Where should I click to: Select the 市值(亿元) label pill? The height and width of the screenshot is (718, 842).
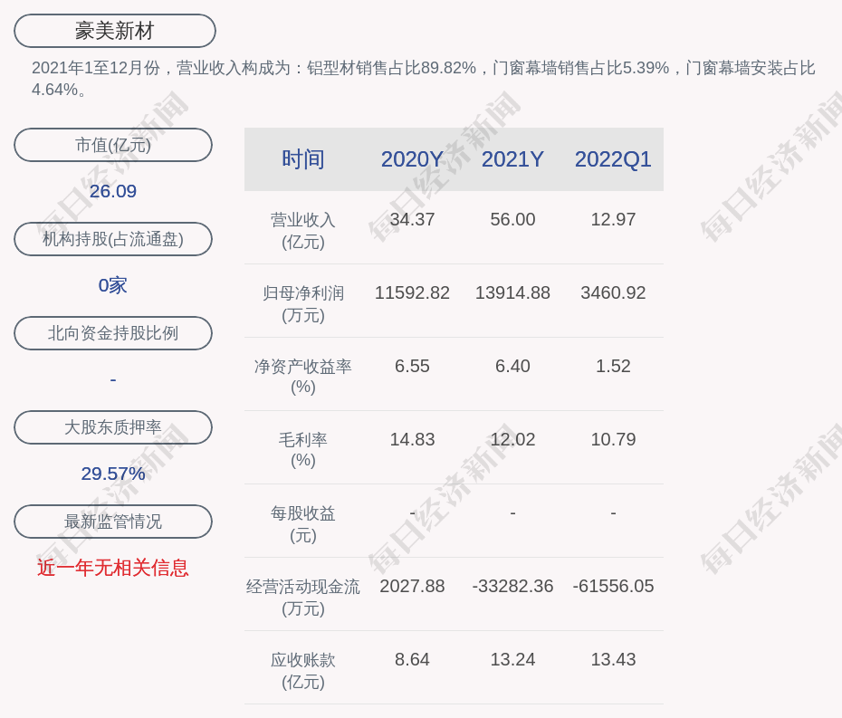pos(113,145)
